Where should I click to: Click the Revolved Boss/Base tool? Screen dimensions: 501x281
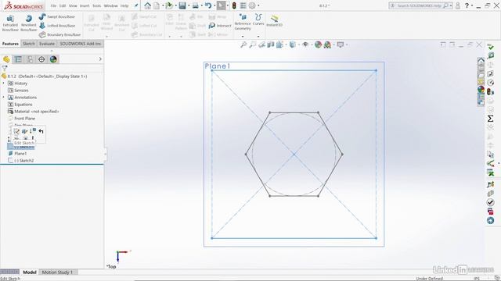(29, 23)
